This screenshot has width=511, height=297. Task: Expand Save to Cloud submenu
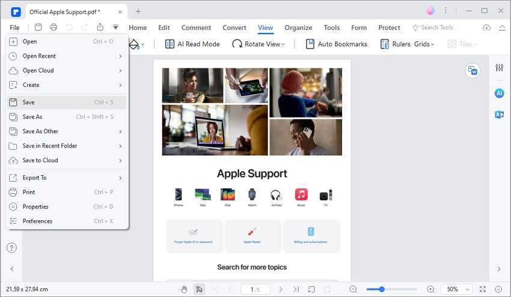pos(66,160)
